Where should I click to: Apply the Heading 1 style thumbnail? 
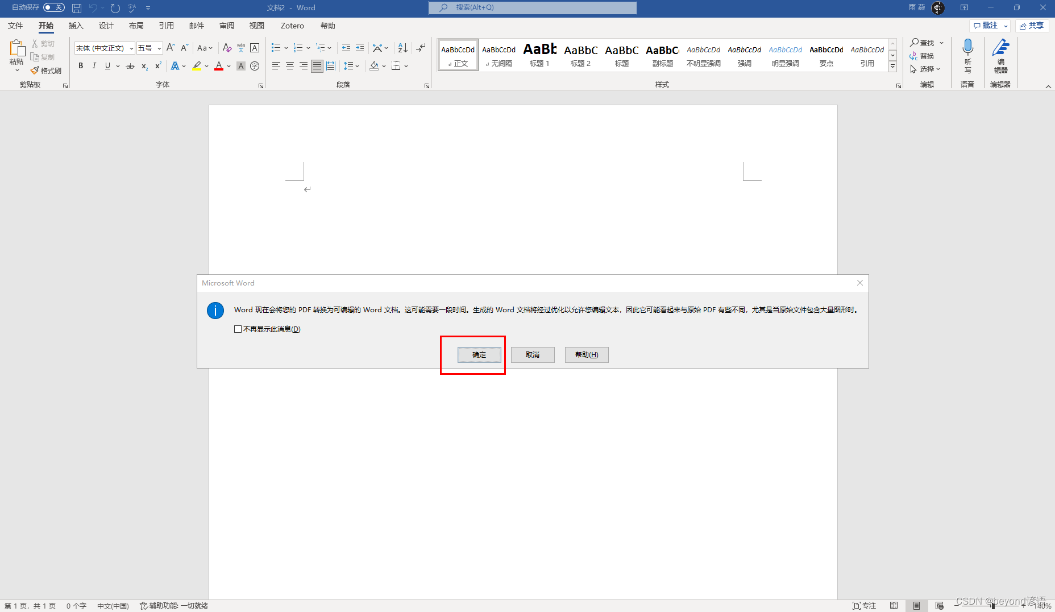pos(539,55)
